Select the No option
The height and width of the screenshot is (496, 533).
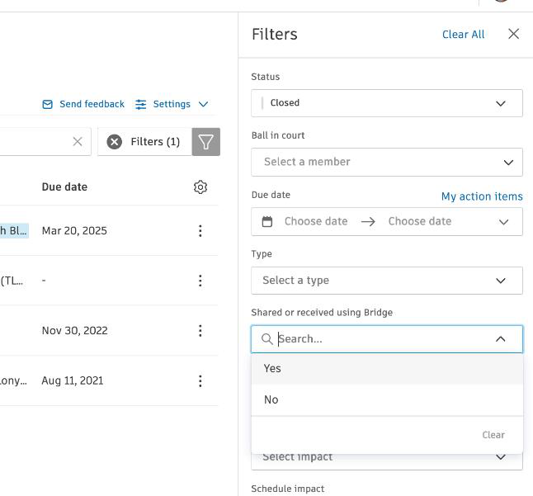(271, 400)
